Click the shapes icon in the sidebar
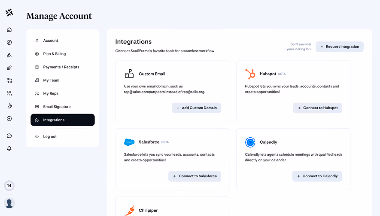This screenshot has width=380, height=216. [9, 55]
